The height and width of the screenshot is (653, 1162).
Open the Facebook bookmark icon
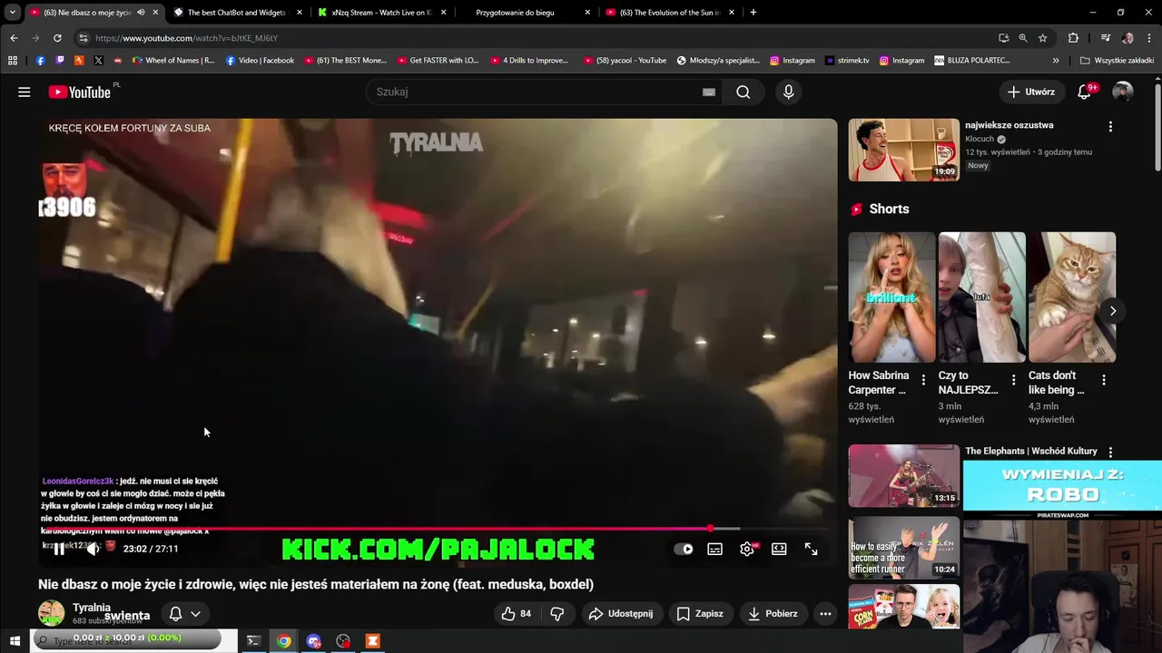coord(40,61)
